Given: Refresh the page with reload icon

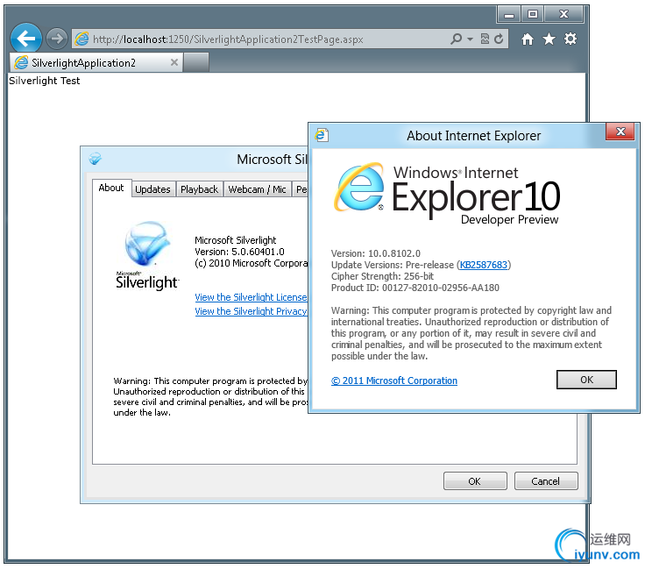Looking at the screenshot, I should (499, 39).
